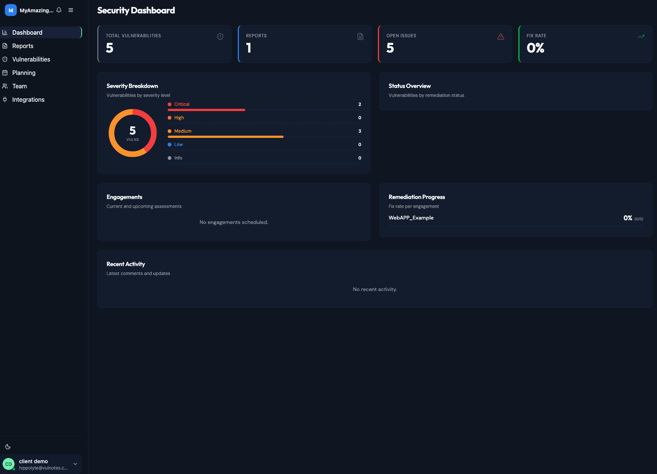
Task: Click the High legend dot
Action: [x=170, y=118]
